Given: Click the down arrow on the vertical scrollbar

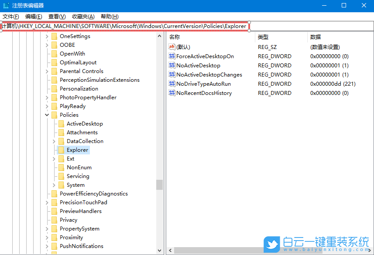Looking at the screenshot, I should coord(159,249).
